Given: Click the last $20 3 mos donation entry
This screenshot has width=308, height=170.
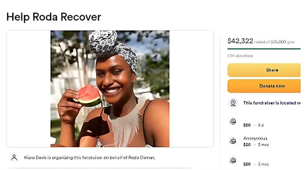Looking at the screenshot, I should tap(256, 164).
